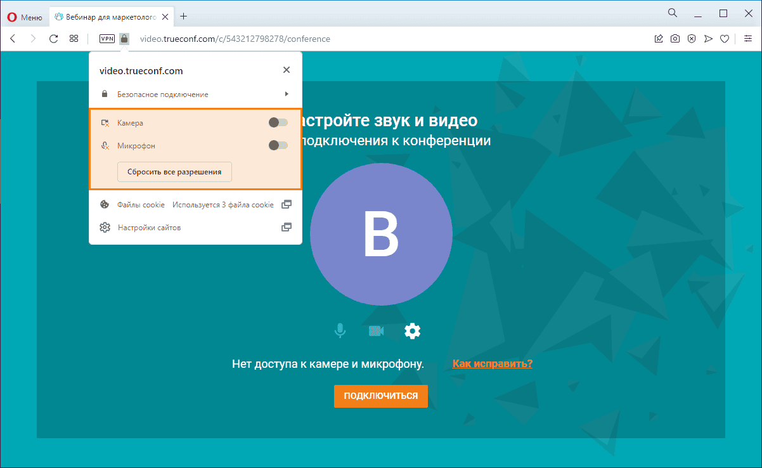Toggle the Камера permission switch
The image size is (762, 468).
(278, 122)
